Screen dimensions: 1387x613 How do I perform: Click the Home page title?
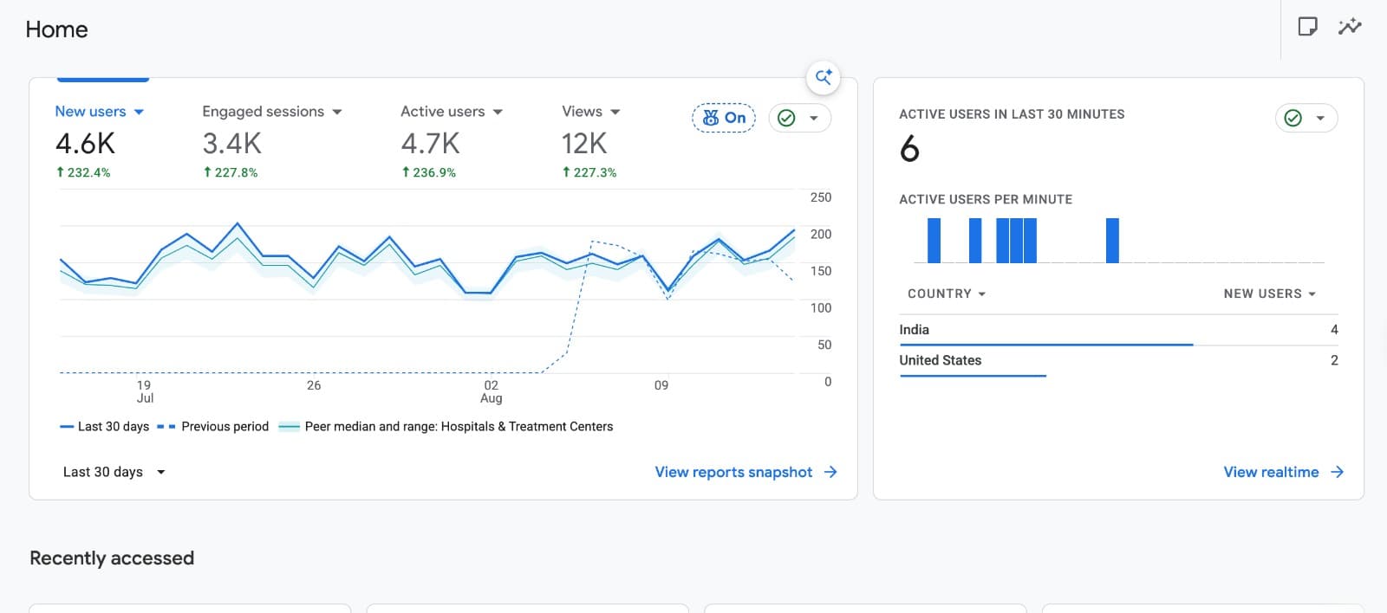click(56, 29)
